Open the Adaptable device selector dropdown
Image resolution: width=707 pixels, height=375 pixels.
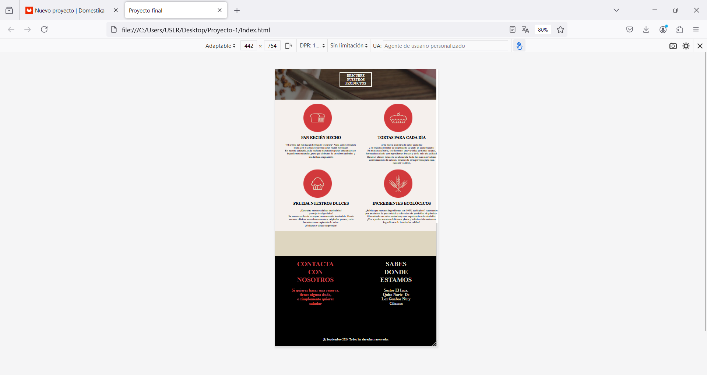click(220, 46)
